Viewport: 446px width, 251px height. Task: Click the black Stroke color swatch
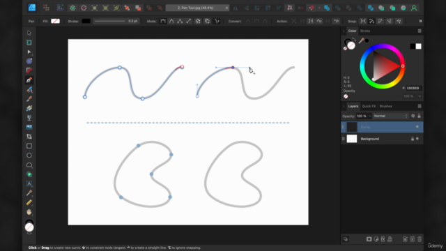point(86,21)
